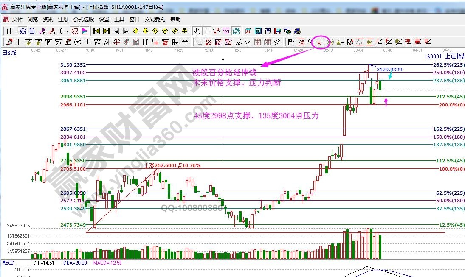Activate the crosshair cursor tool
This screenshot has width=465, height=277.
[207, 31]
